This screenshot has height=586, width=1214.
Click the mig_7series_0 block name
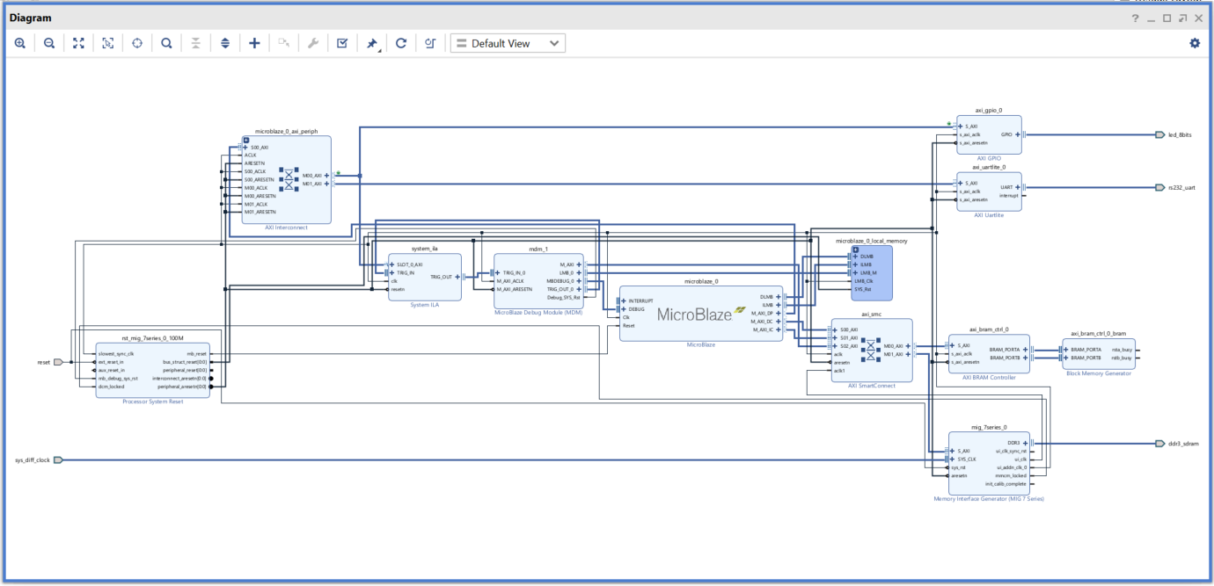tap(989, 427)
